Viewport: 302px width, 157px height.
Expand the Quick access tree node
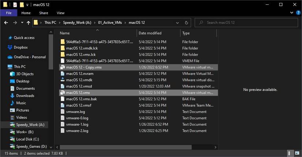pos(4,38)
